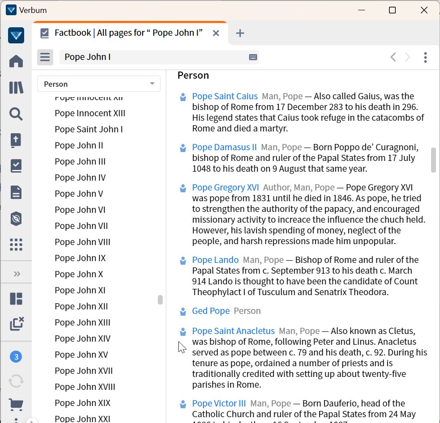Open the Ged Pope link
The width and height of the screenshot is (440, 423).
click(x=211, y=311)
